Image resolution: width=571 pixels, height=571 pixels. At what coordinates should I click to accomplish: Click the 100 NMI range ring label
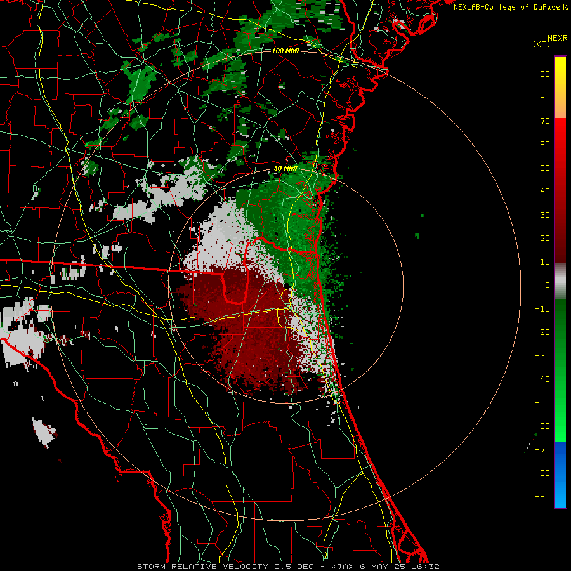[285, 51]
